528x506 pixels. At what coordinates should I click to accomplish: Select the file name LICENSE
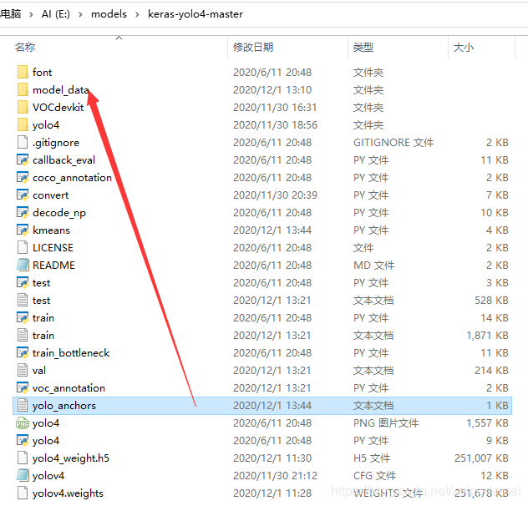[53, 247]
